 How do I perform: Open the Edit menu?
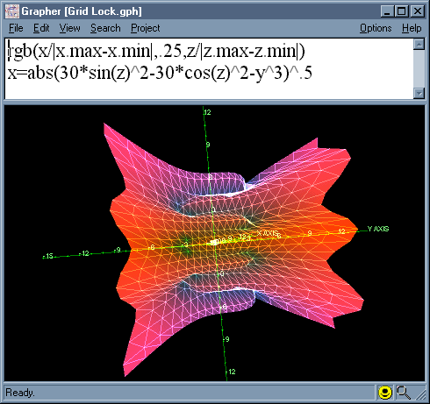(41, 28)
